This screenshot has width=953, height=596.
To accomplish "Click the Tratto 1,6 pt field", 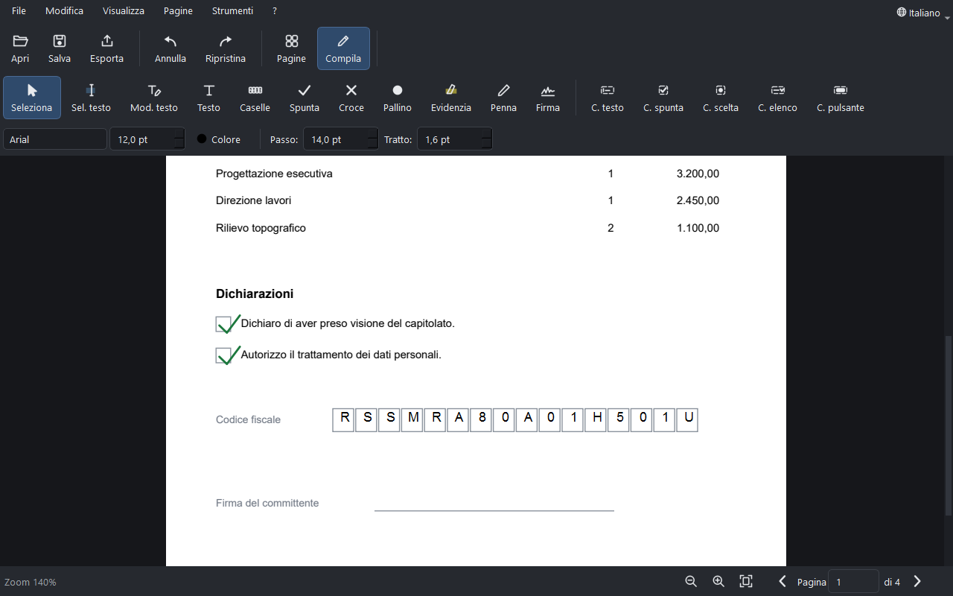I will point(455,139).
